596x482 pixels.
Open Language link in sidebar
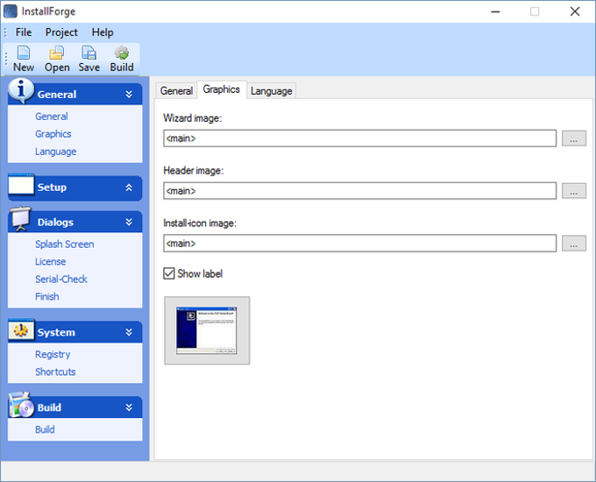56,152
